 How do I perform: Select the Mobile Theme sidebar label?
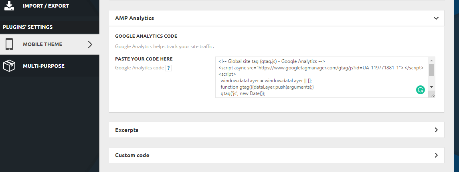pos(42,44)
